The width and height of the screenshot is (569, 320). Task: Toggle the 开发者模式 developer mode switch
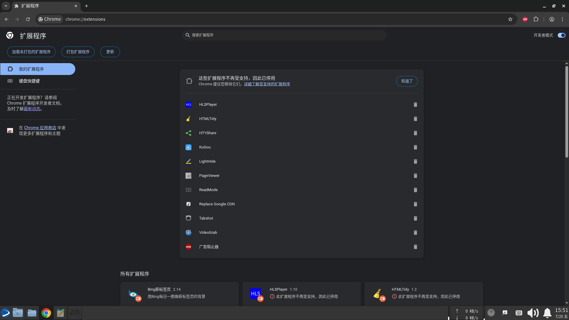(561, 35)
